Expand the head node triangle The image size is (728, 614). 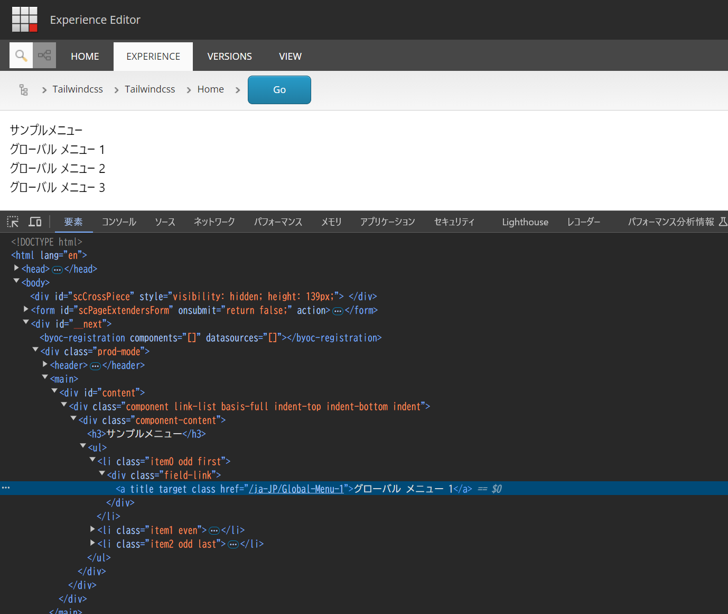click(16, 268)
